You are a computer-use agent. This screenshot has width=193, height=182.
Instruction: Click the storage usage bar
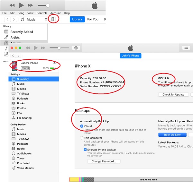131,179
